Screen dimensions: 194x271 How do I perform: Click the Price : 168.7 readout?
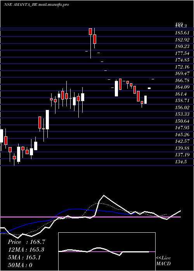[x=27, y=242]
